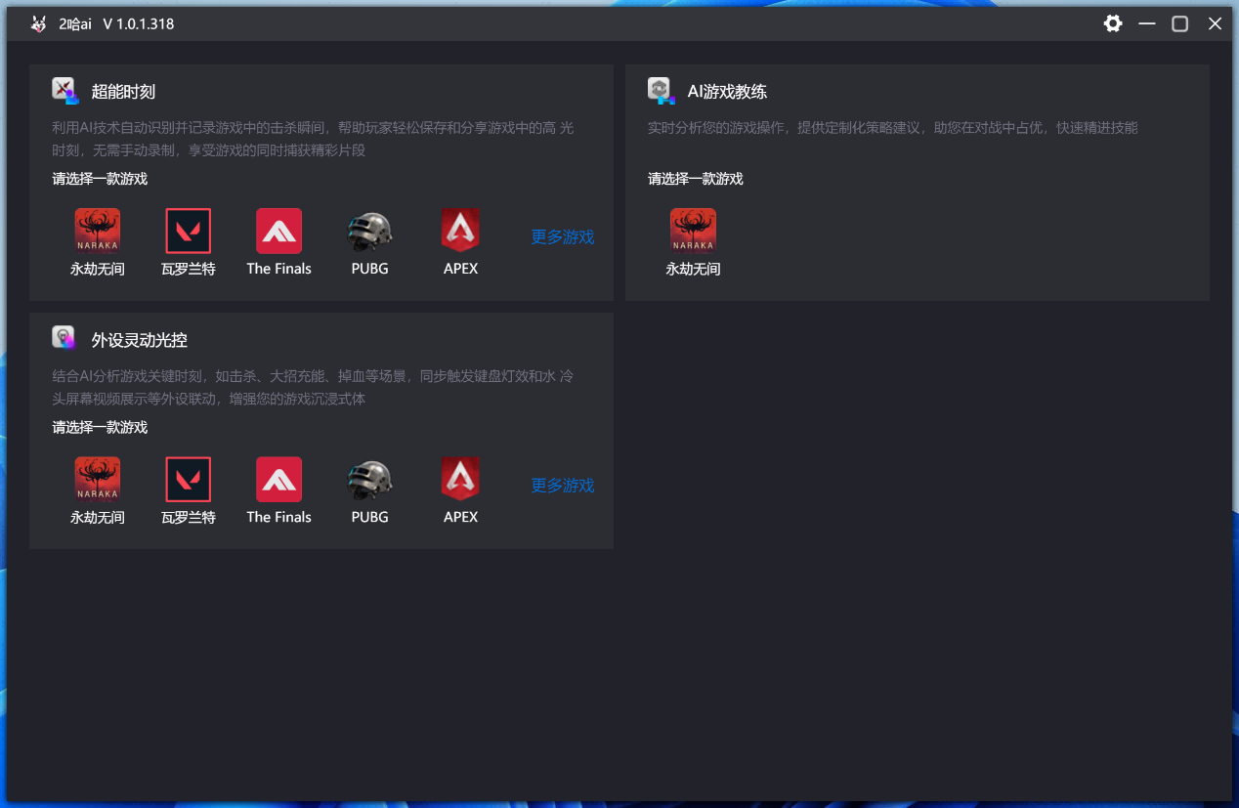Select Naraka game icon under 超能时刻
The width and height of the screenshot is (1239, 808).
(97, 232)
